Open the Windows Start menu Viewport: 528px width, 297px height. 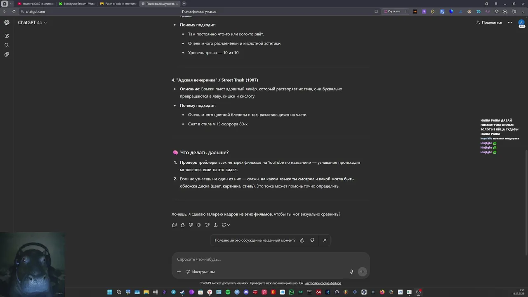(x=110, y=292)
